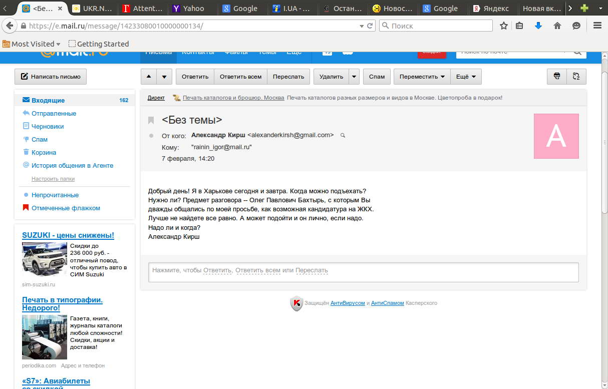Open the dropdown arrow next to Удалить
Image resolution: width=608 pixels, height=389 pixels.
point(354,77)
